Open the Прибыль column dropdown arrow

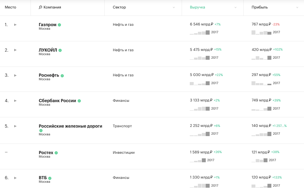(x=297, y=7)
